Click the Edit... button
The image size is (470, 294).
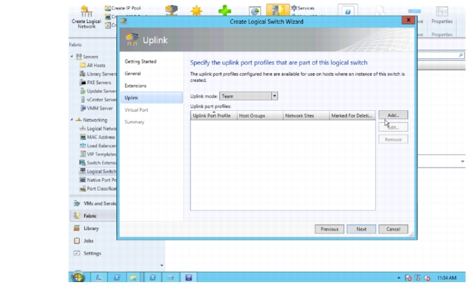pos(393,127)
